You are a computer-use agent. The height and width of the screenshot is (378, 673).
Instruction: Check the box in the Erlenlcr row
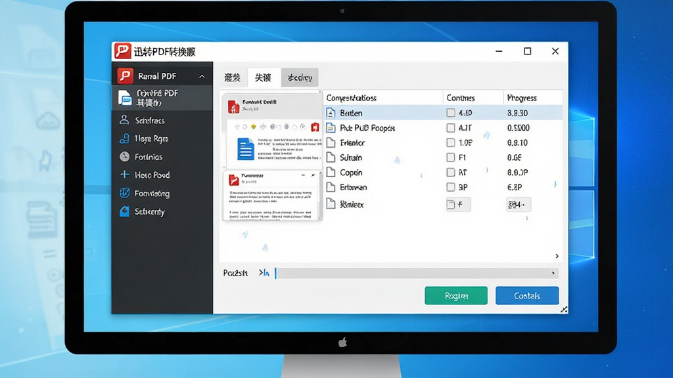451,142
